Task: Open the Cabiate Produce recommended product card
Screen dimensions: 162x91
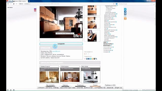Action: tap(49, 74)
